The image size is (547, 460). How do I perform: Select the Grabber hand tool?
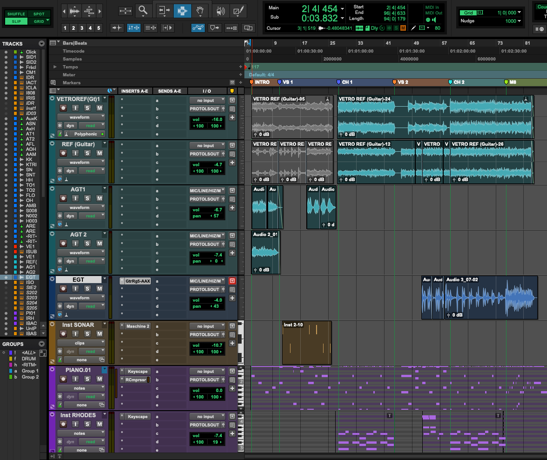point(200,10)
